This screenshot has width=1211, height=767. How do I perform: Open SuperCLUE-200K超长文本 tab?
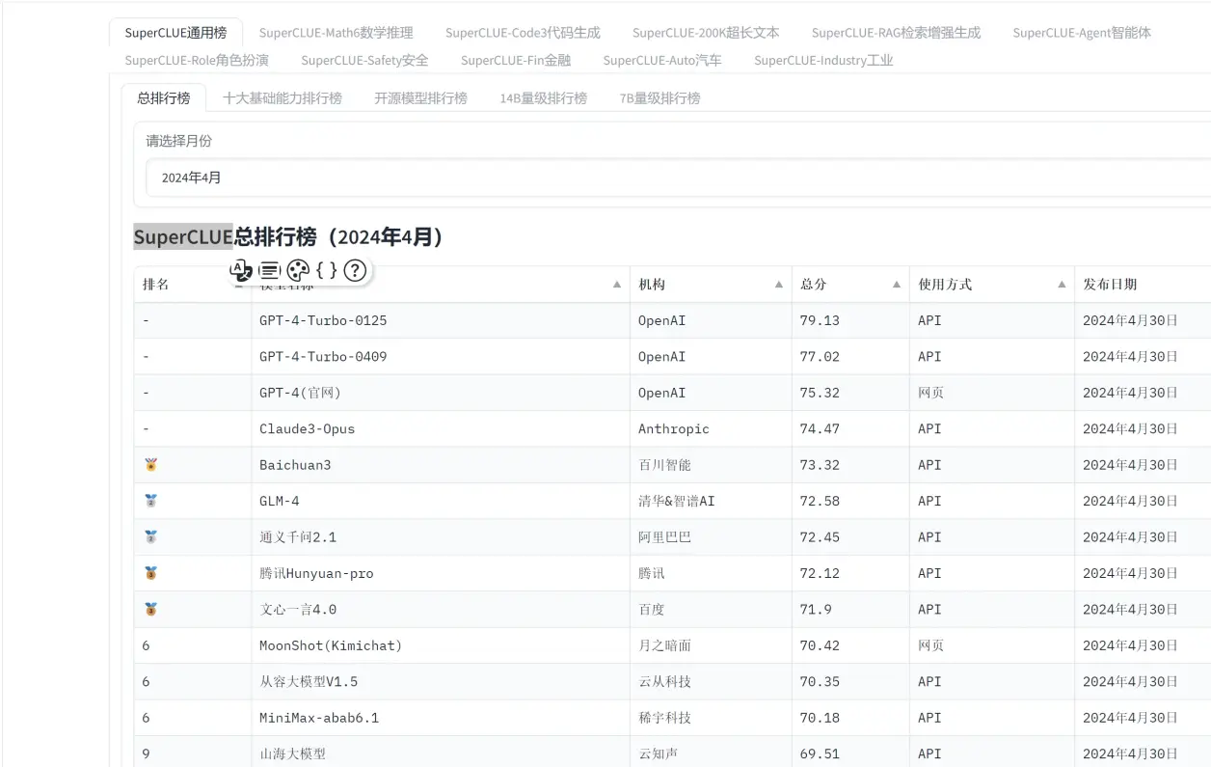(x=706, y=33)
